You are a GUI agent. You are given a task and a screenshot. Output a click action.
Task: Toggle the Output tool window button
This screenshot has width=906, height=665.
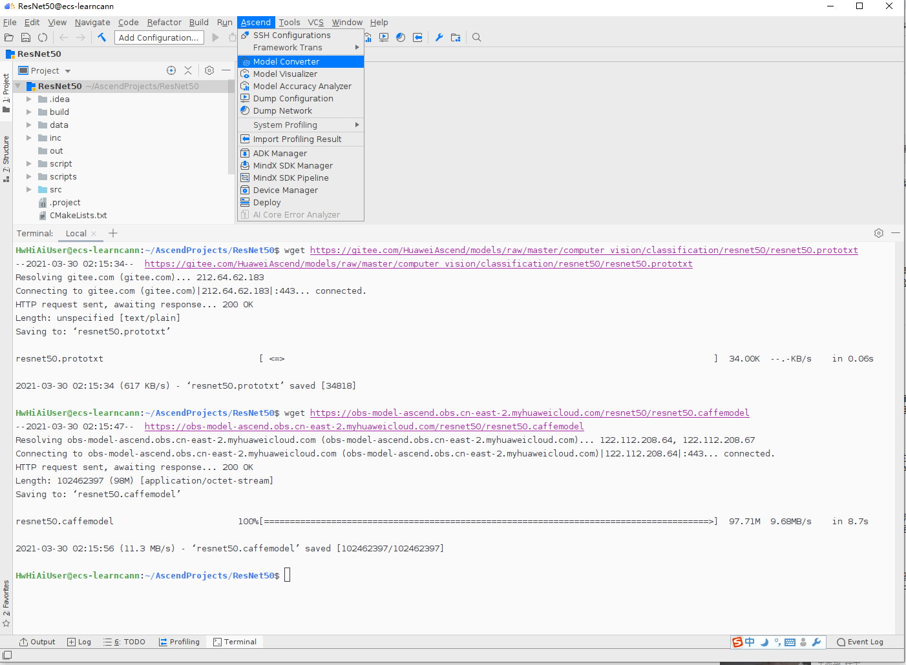[x=37, y=642]
